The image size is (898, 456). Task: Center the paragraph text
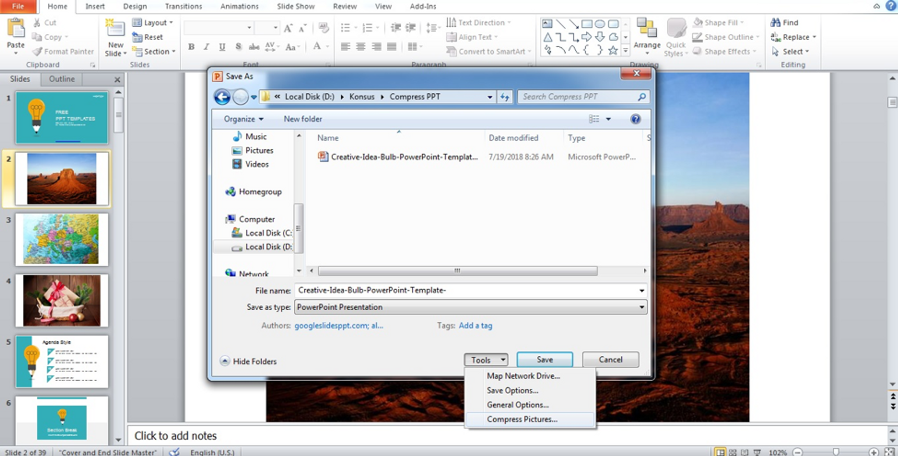[361, 46]
